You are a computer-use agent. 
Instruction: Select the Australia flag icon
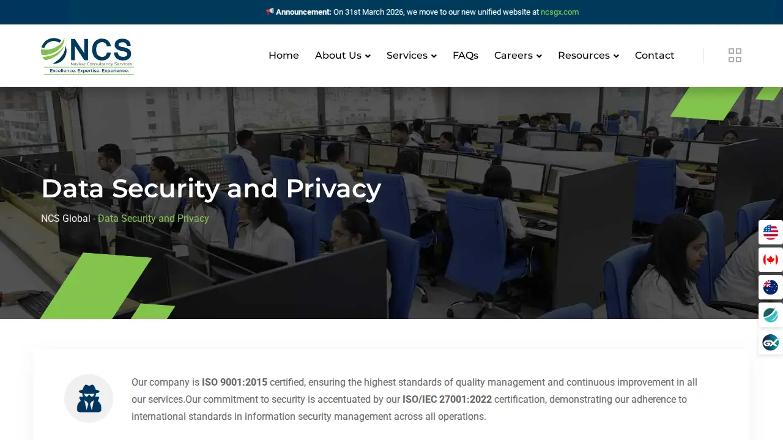pos(771,287)
